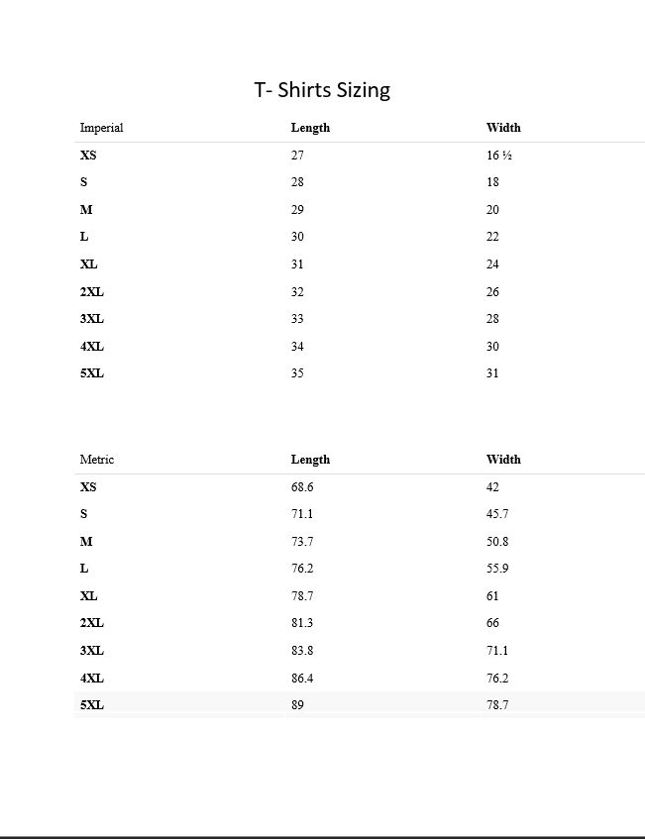Select the 2XL label in Metric table
Image resolution: width=645 pixels, height=839 pixels.
coord(91,623)
